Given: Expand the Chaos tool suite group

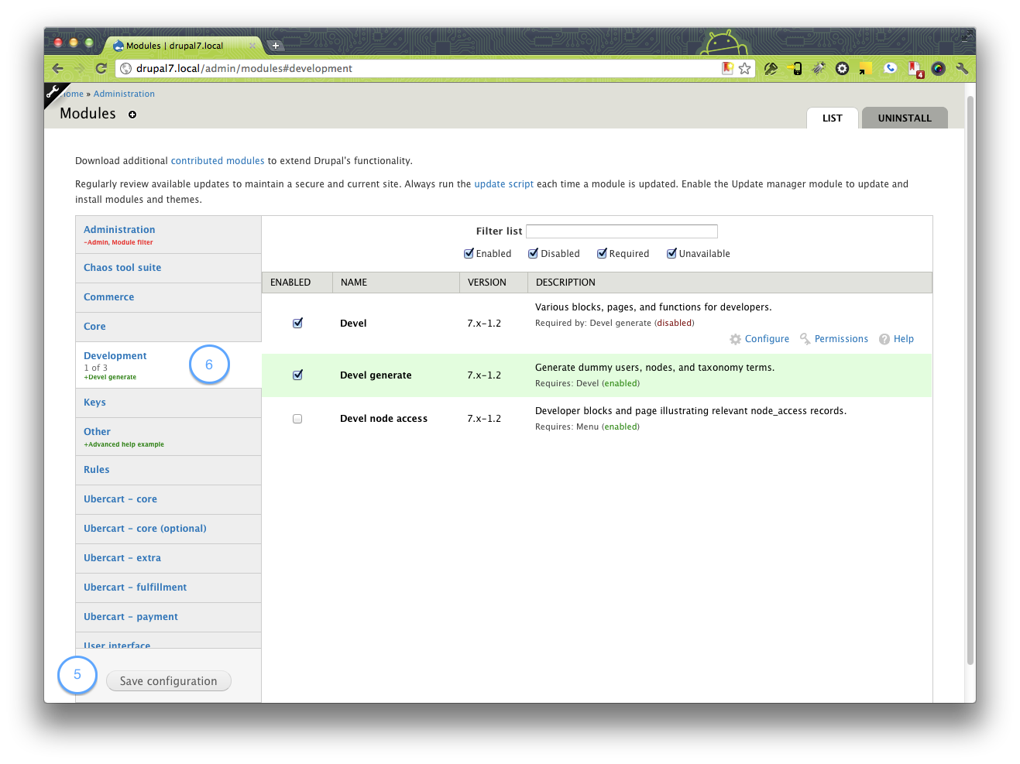Looking at the screenshot, I should coord(122,267).
